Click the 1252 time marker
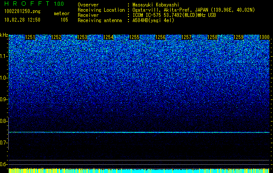Screen dimensions: 273x173 pos(56,37)
